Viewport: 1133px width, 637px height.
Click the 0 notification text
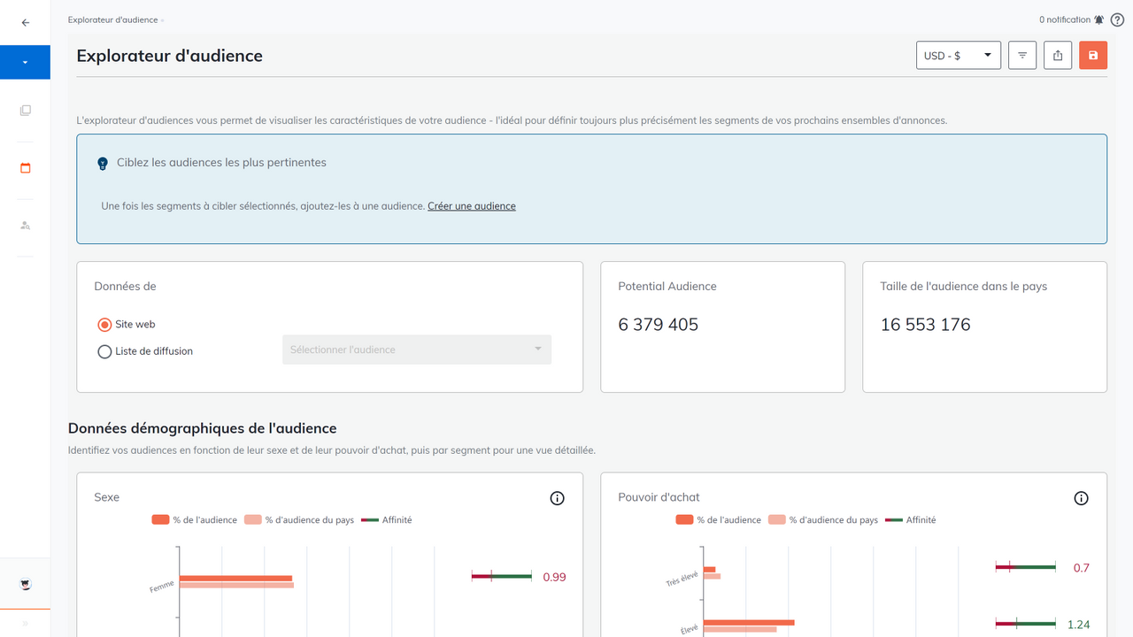pyautogui.click(x=1065, y=19)
